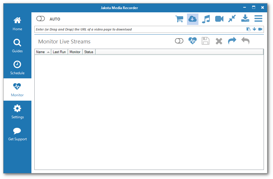The height and width of the screenshot is (179, 273).
Task: Open the Settings gear section
Action: click(17, 112)
